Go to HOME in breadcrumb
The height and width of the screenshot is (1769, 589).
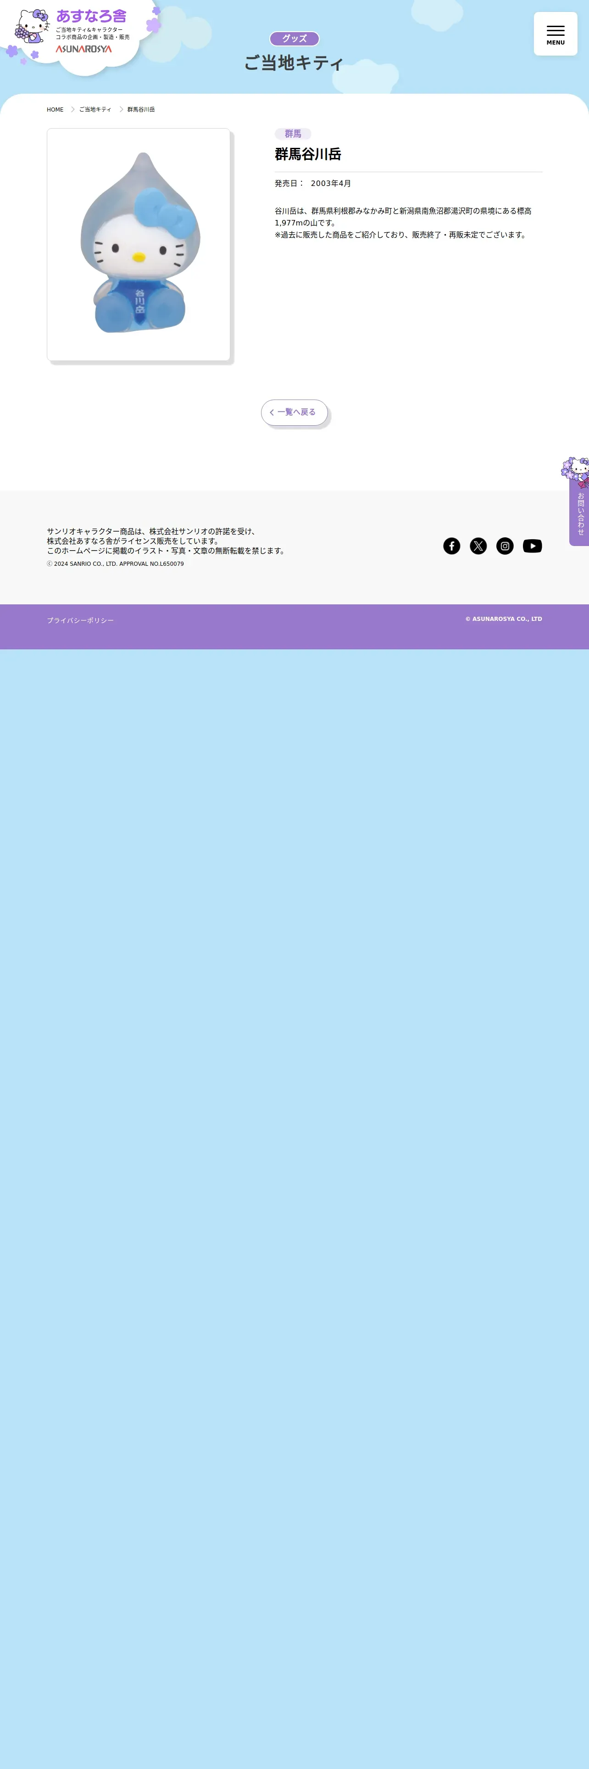click(55, 110)
